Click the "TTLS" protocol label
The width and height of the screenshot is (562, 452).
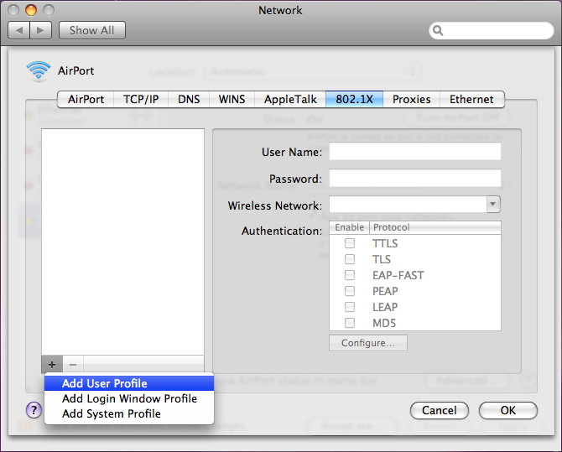pyautogui.click(x=385, y=244)
